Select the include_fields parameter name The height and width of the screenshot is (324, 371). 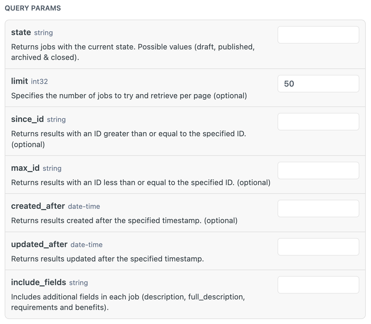pos(38,282)
